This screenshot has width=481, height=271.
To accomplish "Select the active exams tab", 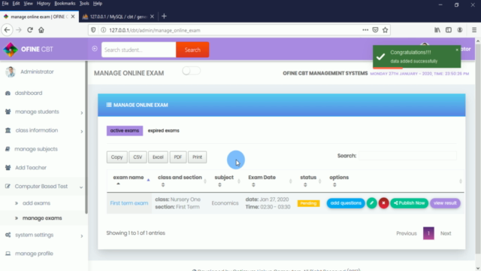I will 125,130.
